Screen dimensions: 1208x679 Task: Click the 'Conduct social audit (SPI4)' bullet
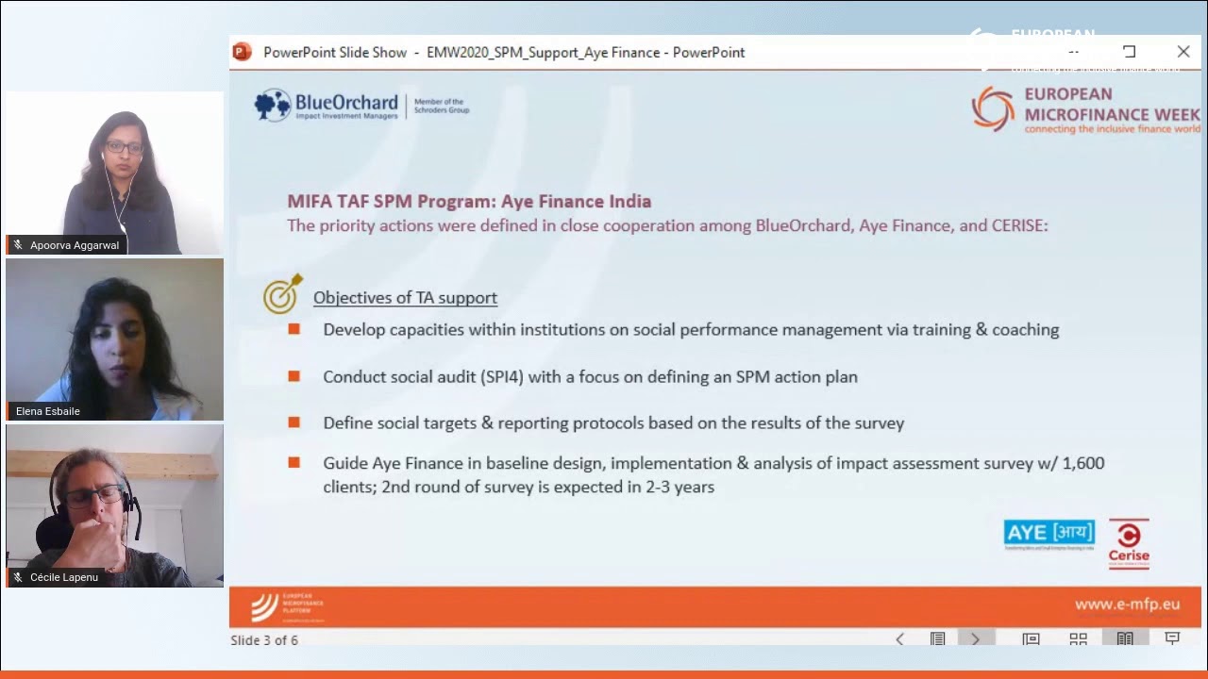(x=590, y=377)
